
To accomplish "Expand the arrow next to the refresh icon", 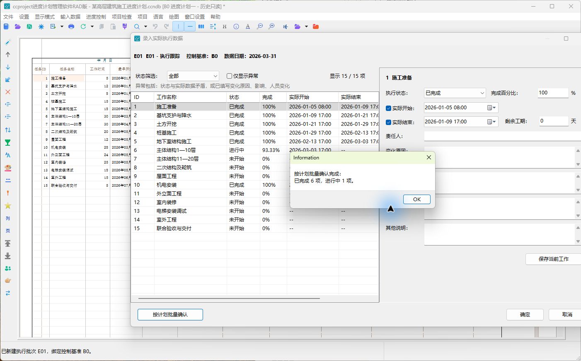I will point(92,26).
